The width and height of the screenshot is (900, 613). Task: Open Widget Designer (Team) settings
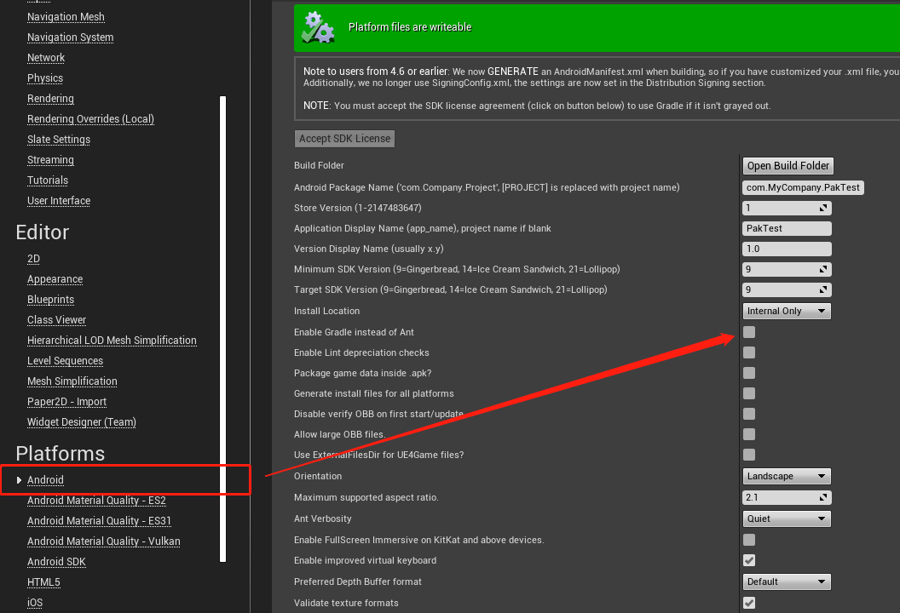click(x=82, y=422)
